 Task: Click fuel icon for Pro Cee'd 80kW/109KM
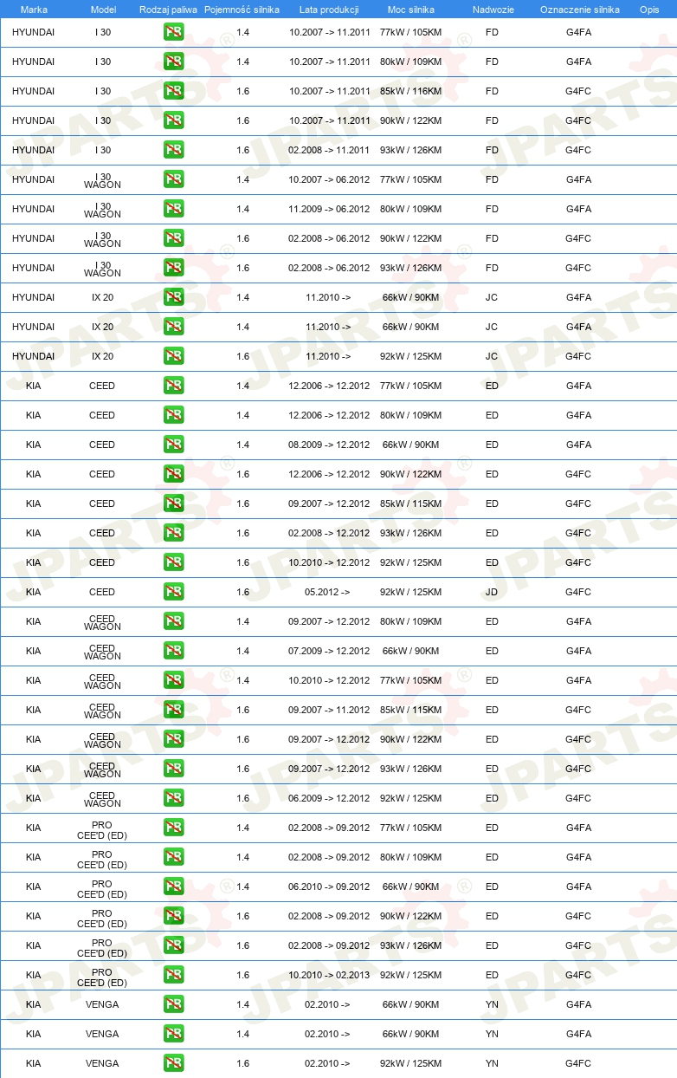(174, 858)
